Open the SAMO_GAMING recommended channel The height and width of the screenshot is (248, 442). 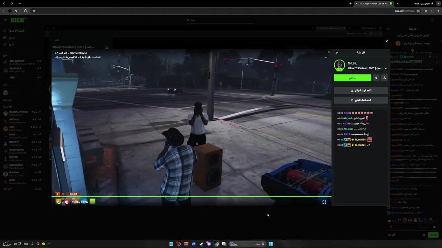(x=22, y=113)
